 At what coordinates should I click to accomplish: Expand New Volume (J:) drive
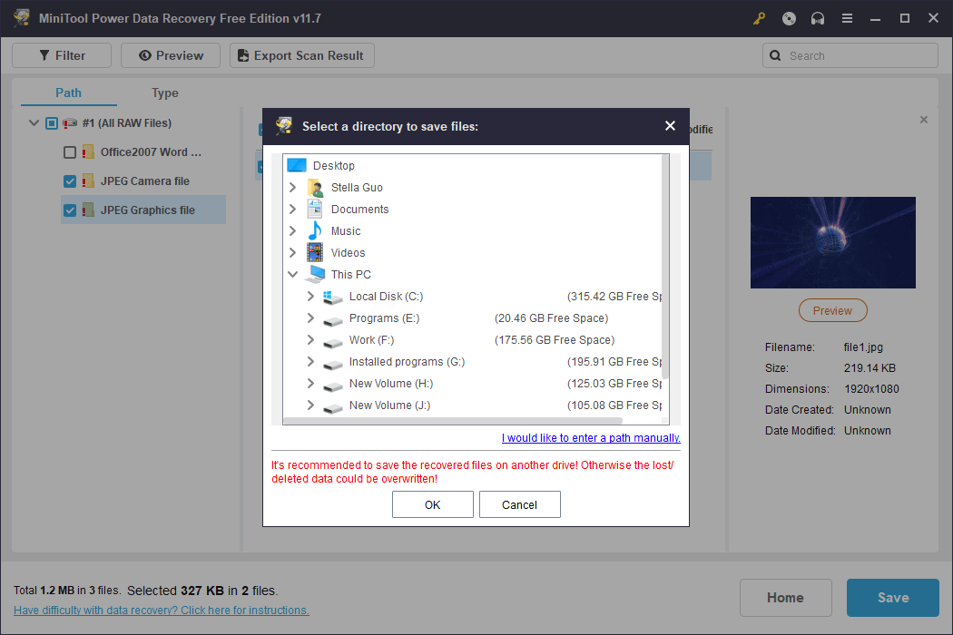click(x=310, y=405)
